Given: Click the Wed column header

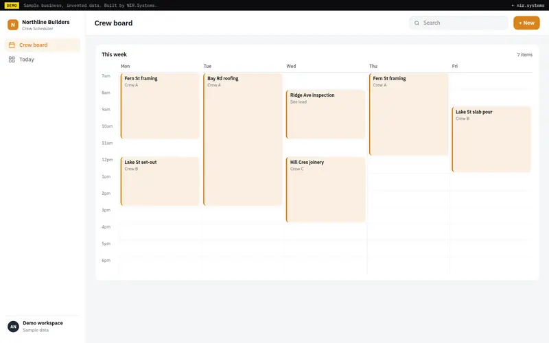Looking at the screenshot, I should coord(291,66).
